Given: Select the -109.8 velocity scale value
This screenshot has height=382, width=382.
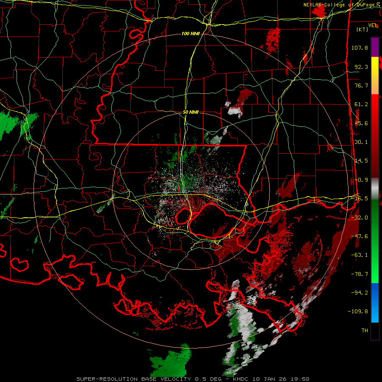Looking at the screenshot, I should pyautogui.click(x=358, y=312).
